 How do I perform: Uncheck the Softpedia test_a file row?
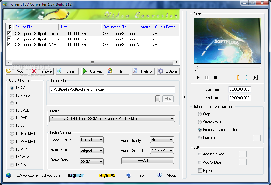tap(9, 39)
